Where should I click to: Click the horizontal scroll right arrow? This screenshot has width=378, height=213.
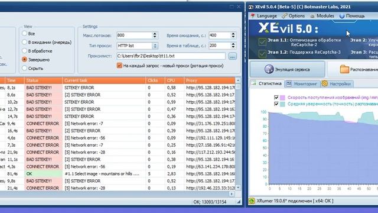pyautogui.click(x=232, y=193)
